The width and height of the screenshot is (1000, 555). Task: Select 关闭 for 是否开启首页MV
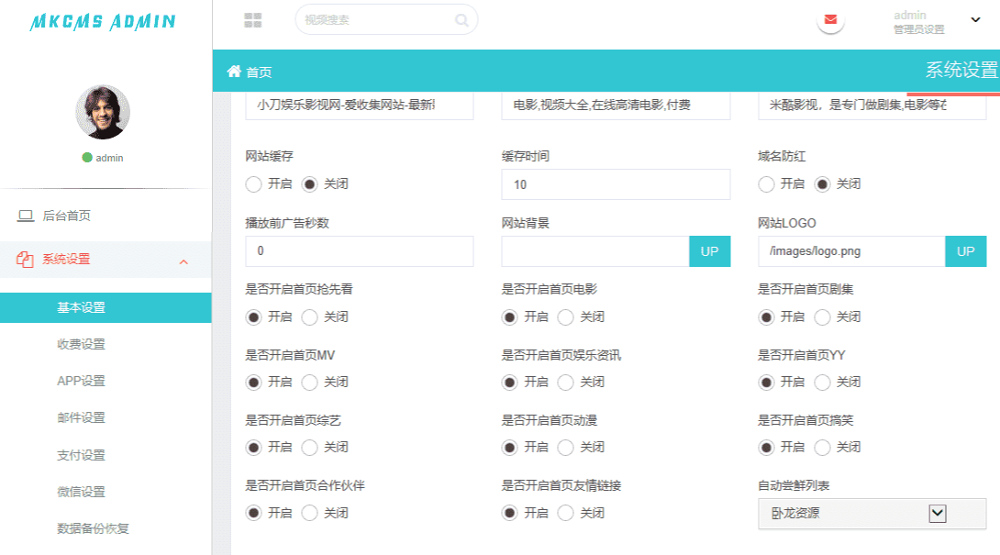(x=310, y=382)
